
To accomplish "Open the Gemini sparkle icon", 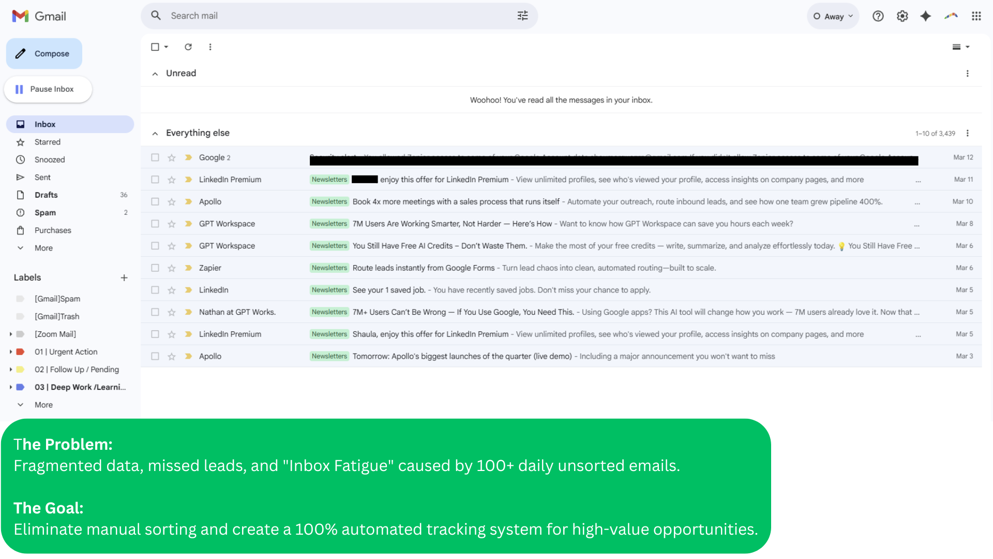I will pos(926,16).
